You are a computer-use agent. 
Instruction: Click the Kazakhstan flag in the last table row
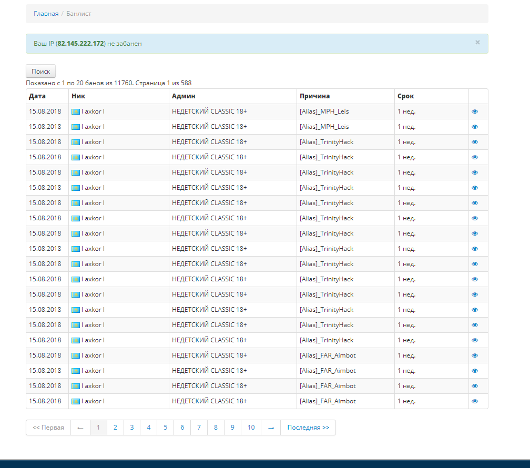coord(76,401)
